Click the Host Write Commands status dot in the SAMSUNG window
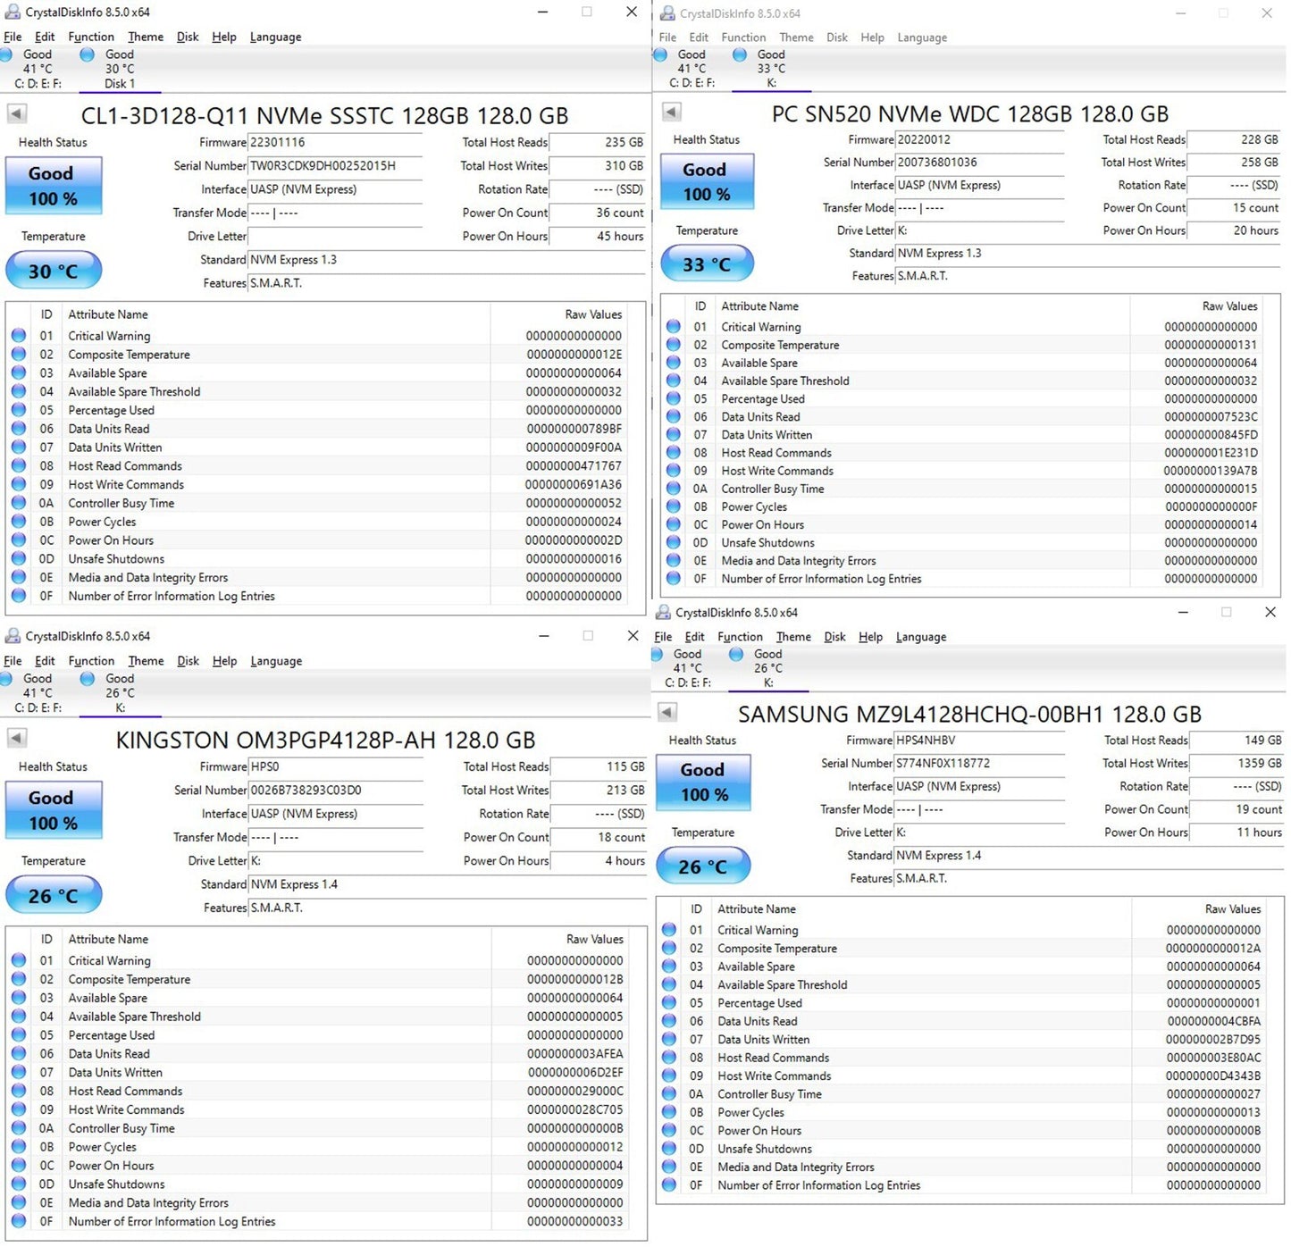 pos(669,1075)
